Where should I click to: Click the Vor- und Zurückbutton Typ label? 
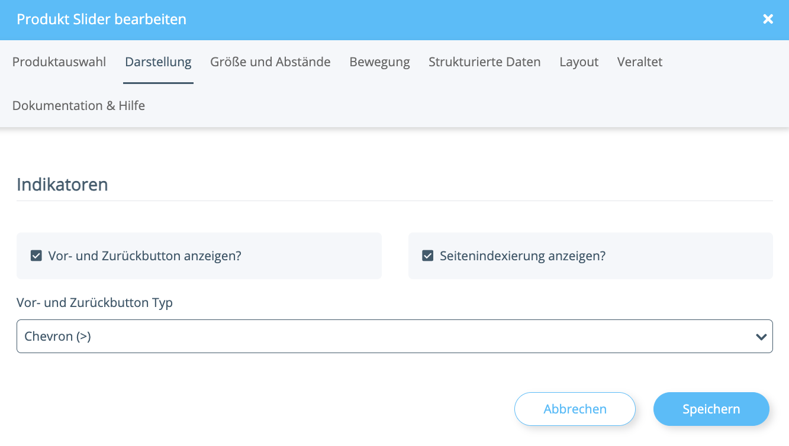(x=95, y=303)
